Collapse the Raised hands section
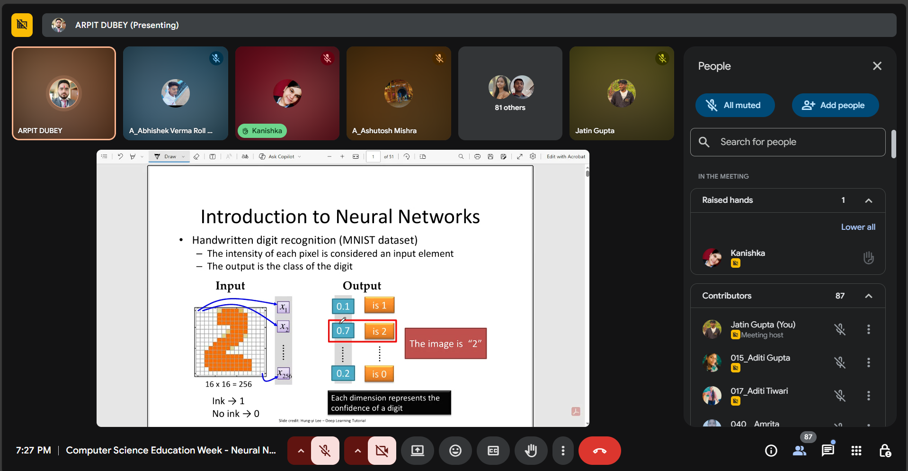 [869, 200]
